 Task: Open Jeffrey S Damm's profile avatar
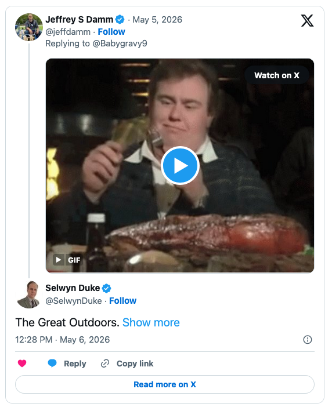pyautogui.click(x=29, y=27)
